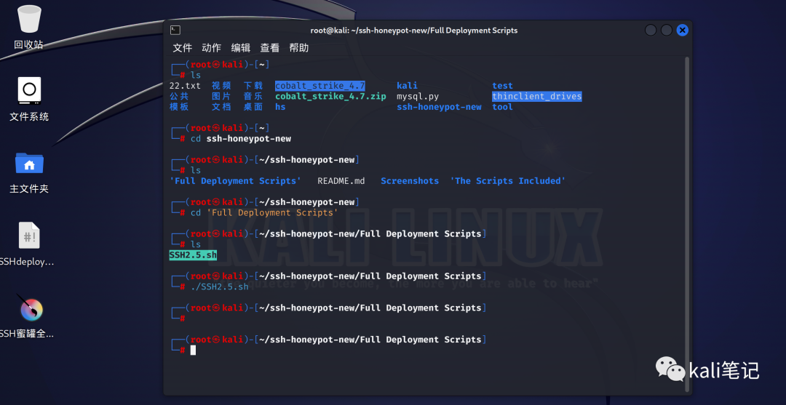
Task: Click 'The Scripts Included' directory name
Action: pyautogui.click(x=508, y=181)
